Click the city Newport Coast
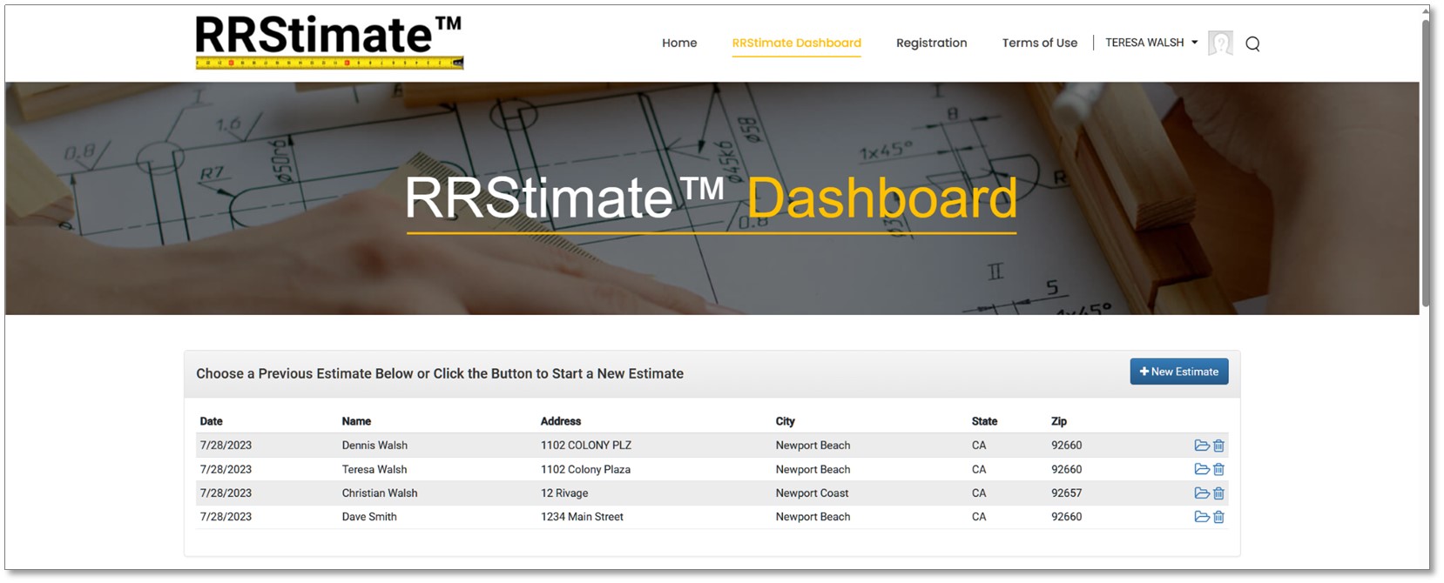 coord(812,493)
